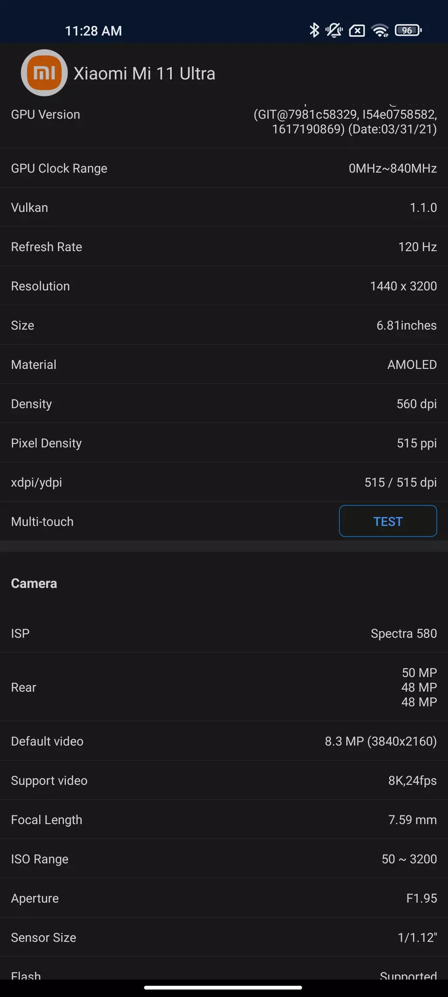The height and width of the screenshot is (997, 448).
Task: Tap the Bluetooth status icon
Action: point(314,30)
